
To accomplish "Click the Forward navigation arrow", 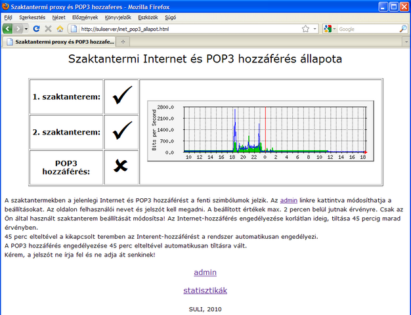I will [18, 29].
